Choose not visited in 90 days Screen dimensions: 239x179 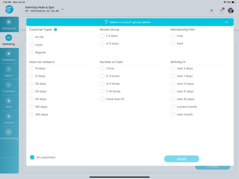31,99
